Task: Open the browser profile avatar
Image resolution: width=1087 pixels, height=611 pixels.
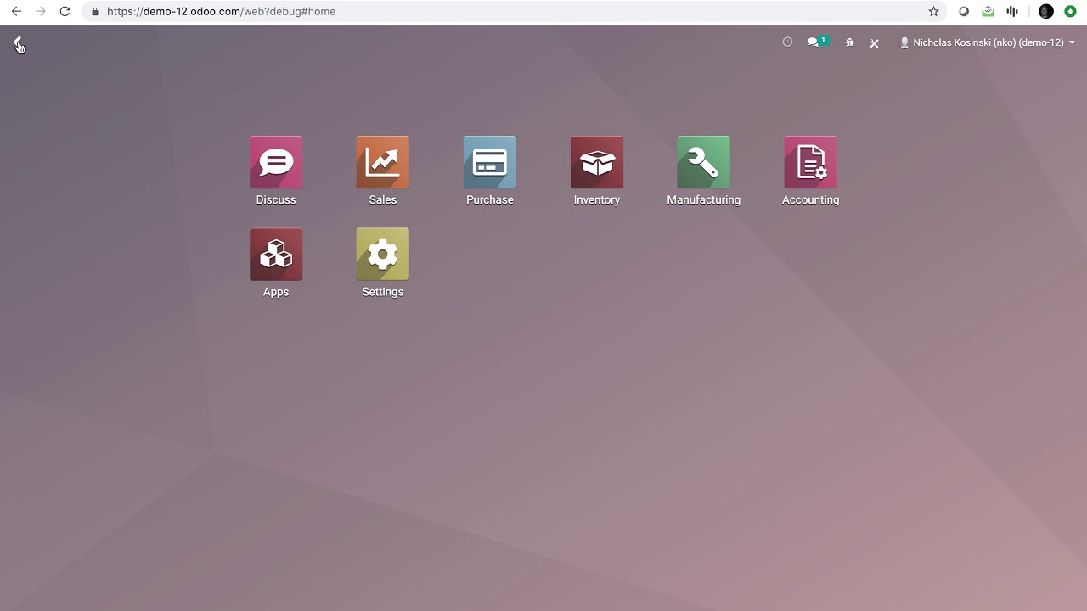Action: click(x=1046, y=12)
